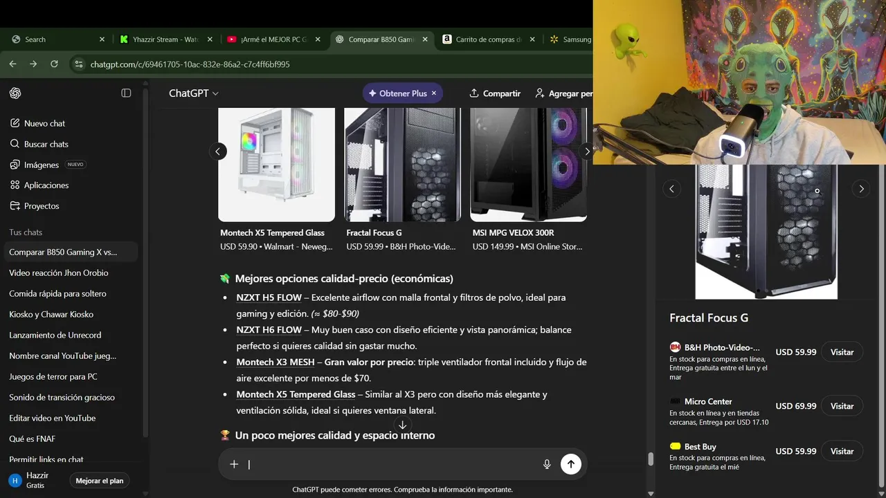Show previous product in carousel
Image resolution: width=886 pixels, height=498 pixels.
[x=218, y=151]
